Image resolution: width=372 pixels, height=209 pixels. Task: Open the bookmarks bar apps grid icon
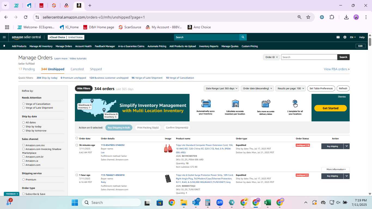pyautogui.click(x=7, y=27)
